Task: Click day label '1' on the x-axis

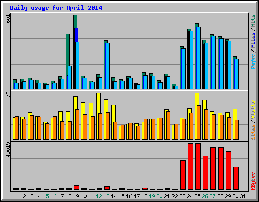Action: tap(17, 196)
